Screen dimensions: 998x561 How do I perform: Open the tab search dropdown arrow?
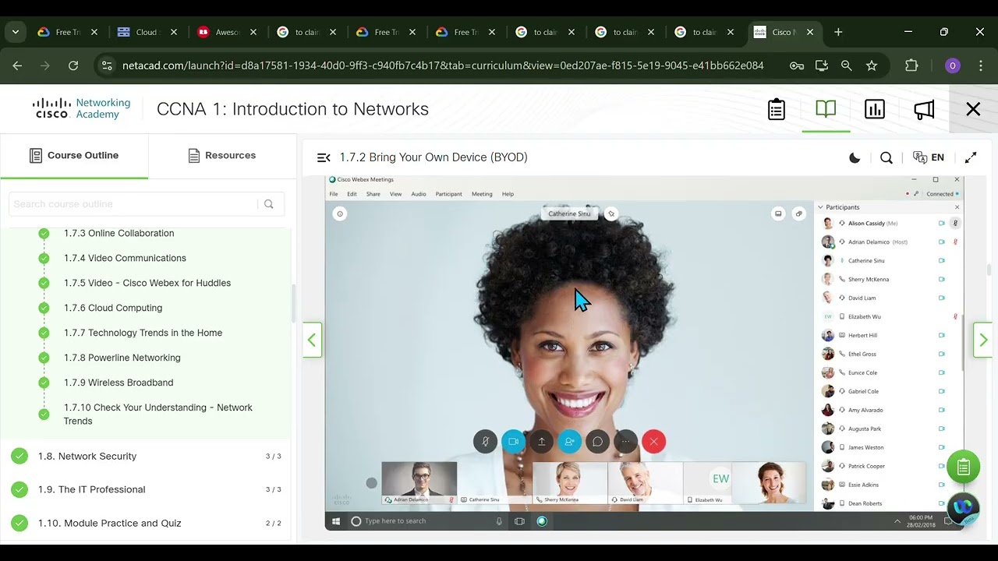(16, 32)
